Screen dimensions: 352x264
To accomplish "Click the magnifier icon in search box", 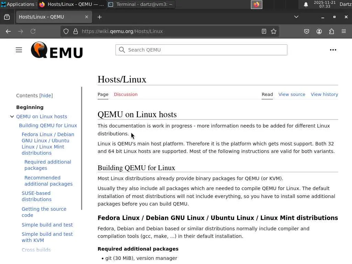I will point(122,50).
